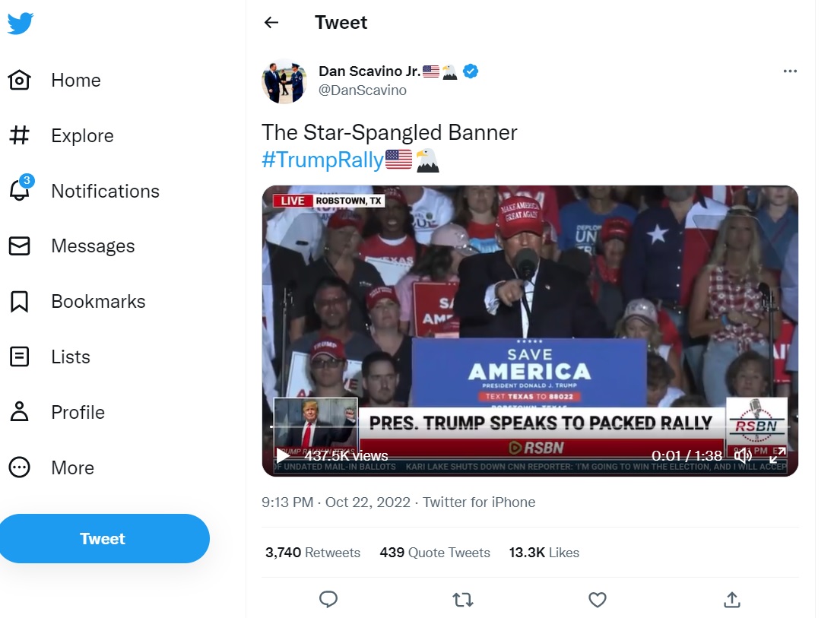Go back with the arrow at Tweet header
This screenshot has width=834, height=618.
click(271, 23)
